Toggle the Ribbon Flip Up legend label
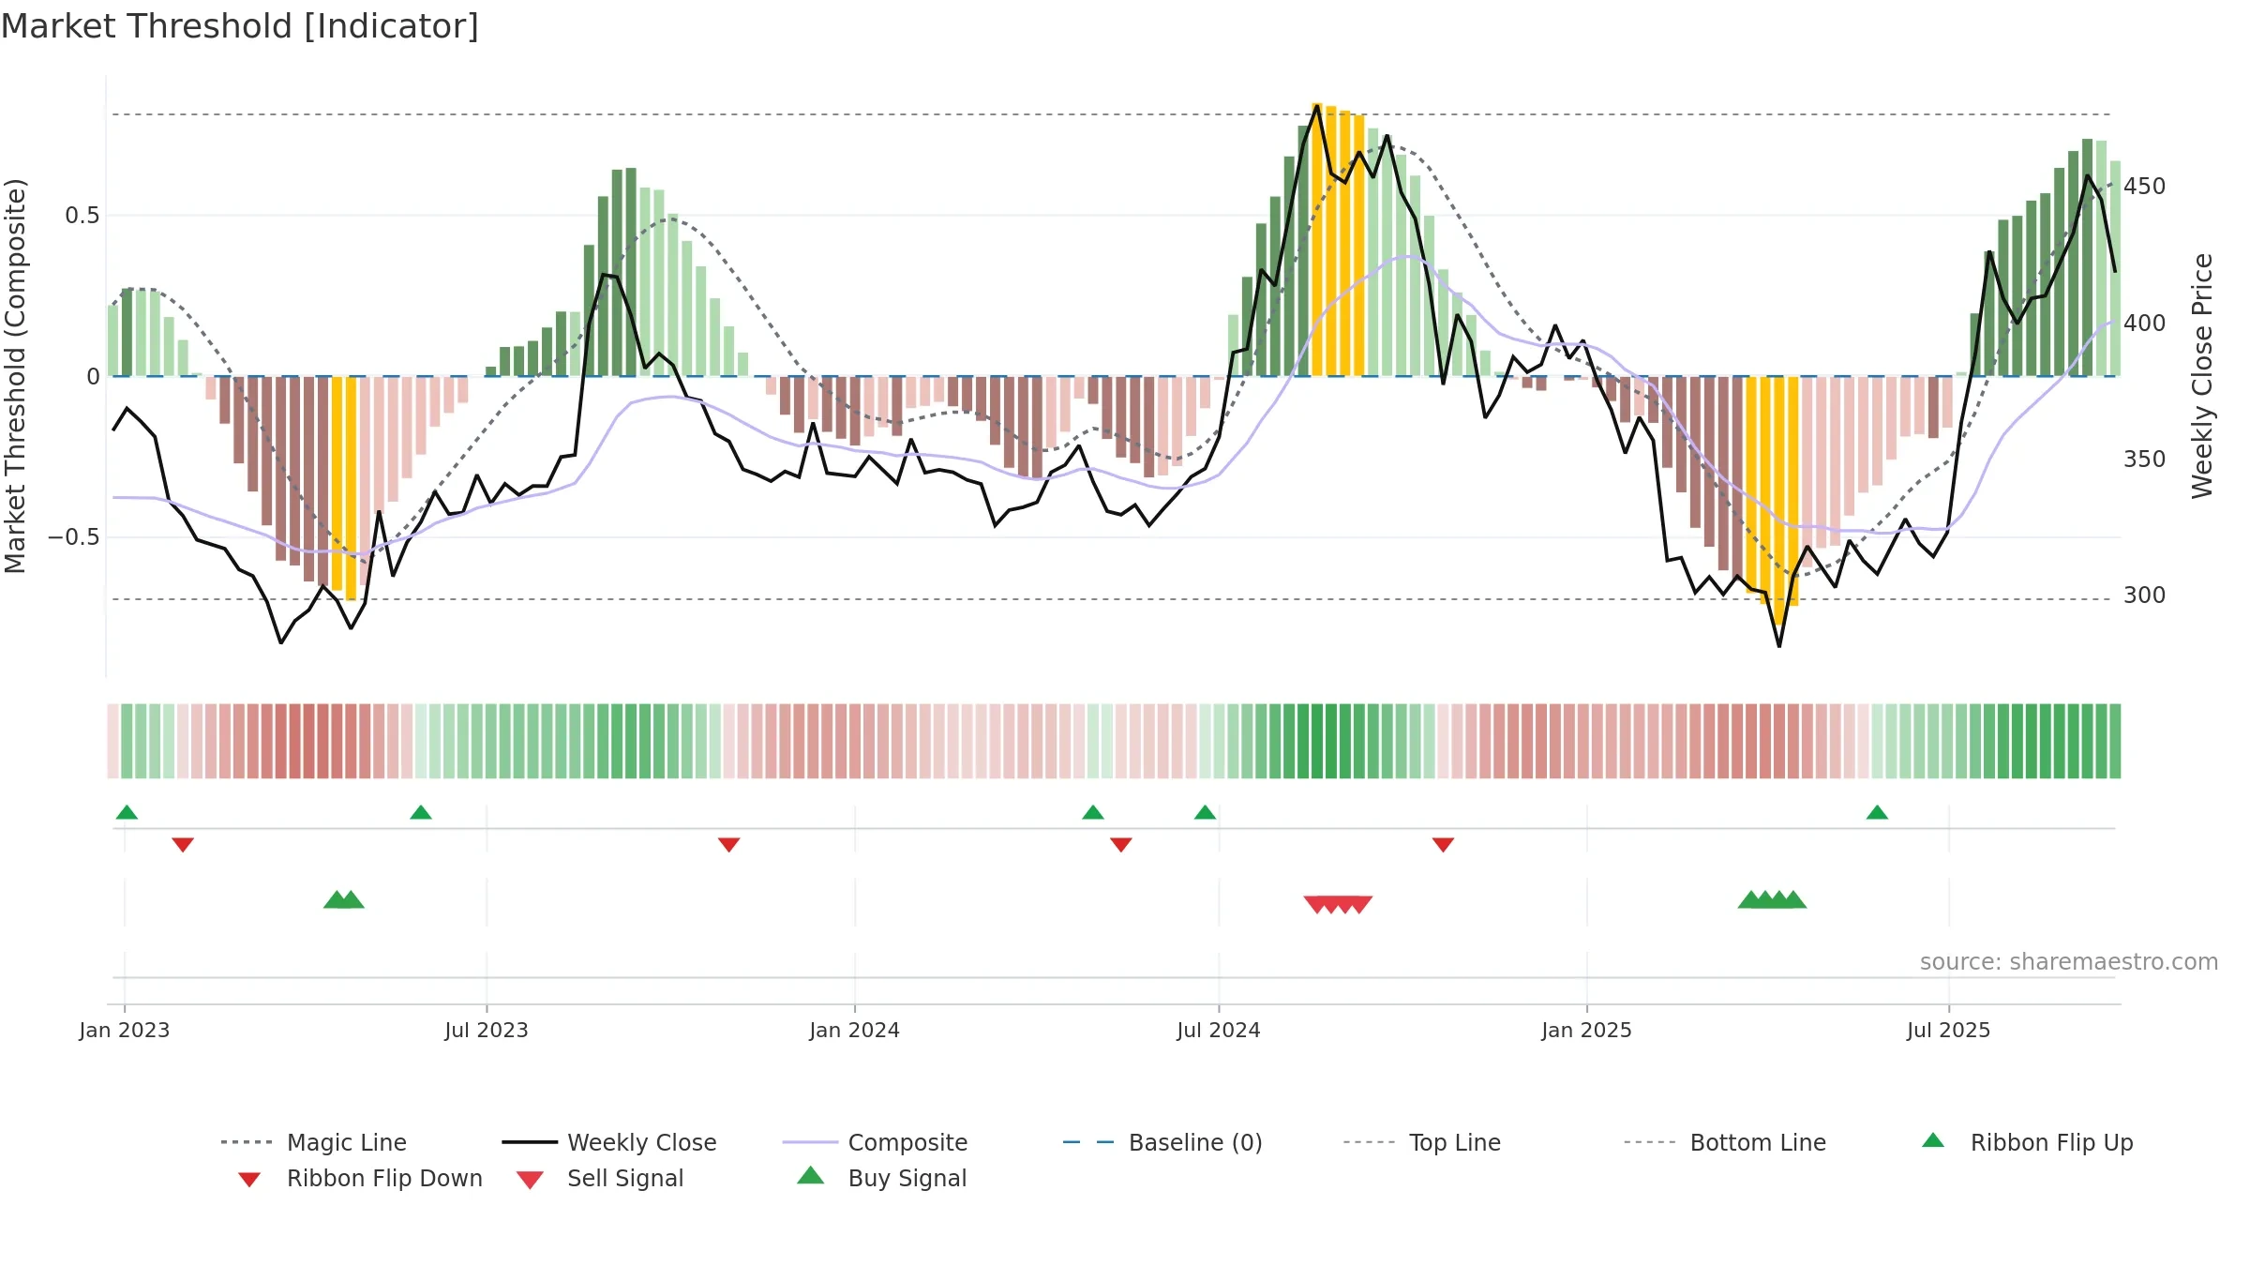 [x=2051, y=1142]
